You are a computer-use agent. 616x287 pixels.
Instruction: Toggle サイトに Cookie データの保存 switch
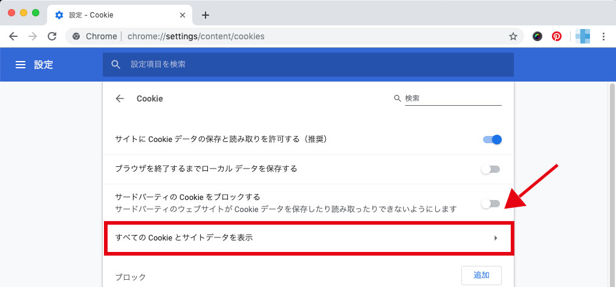tap(492, 140)
